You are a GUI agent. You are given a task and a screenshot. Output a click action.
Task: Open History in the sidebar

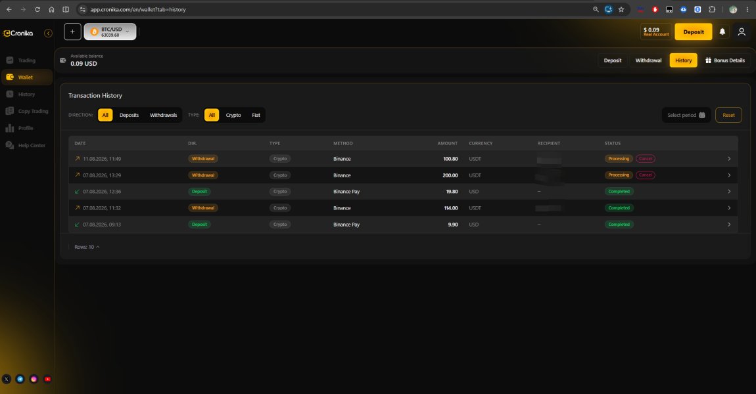tap(26, 95)
